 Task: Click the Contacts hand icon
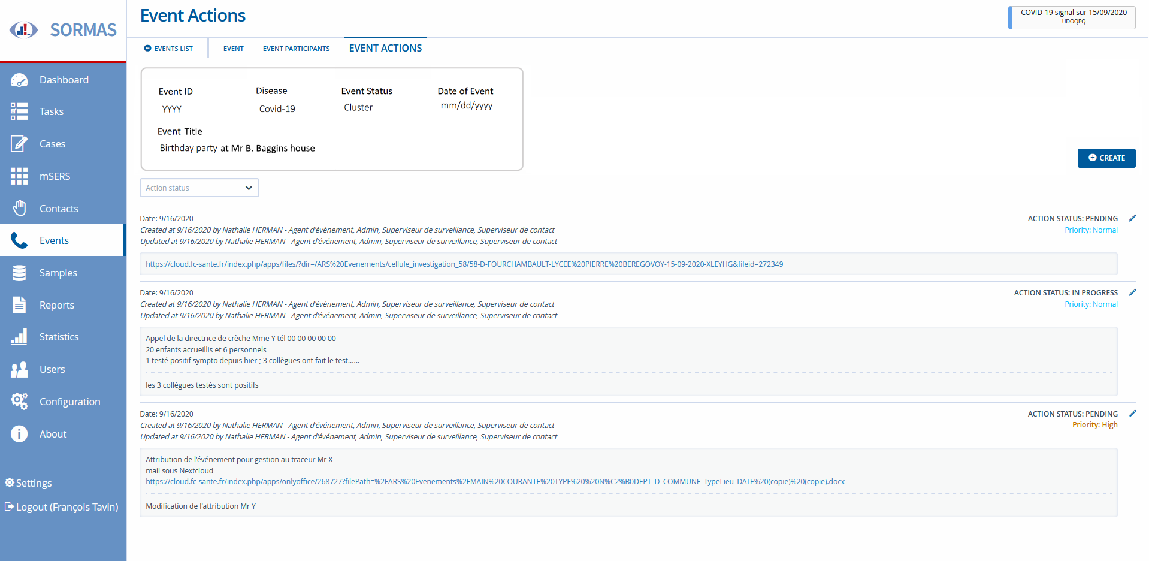[19, 208]
